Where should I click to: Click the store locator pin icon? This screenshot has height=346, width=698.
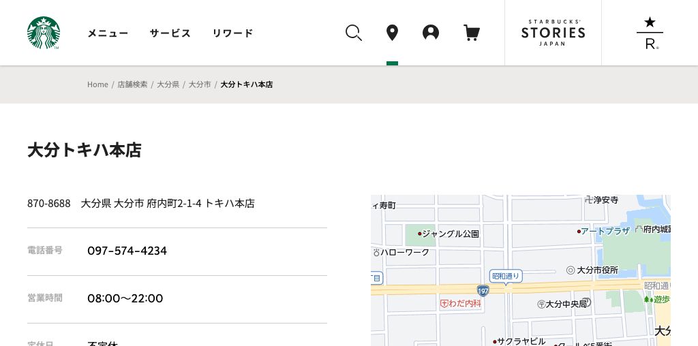click(392, 33)
